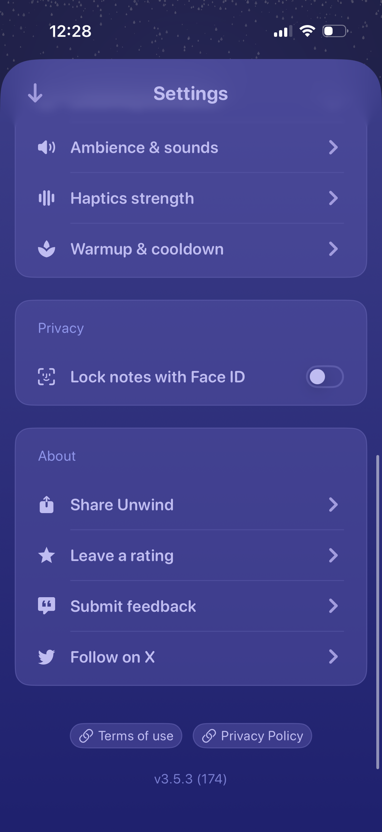382x832 pixels.
Task: Tap the share icon beside Share Unwind
Action: (47, 505)
